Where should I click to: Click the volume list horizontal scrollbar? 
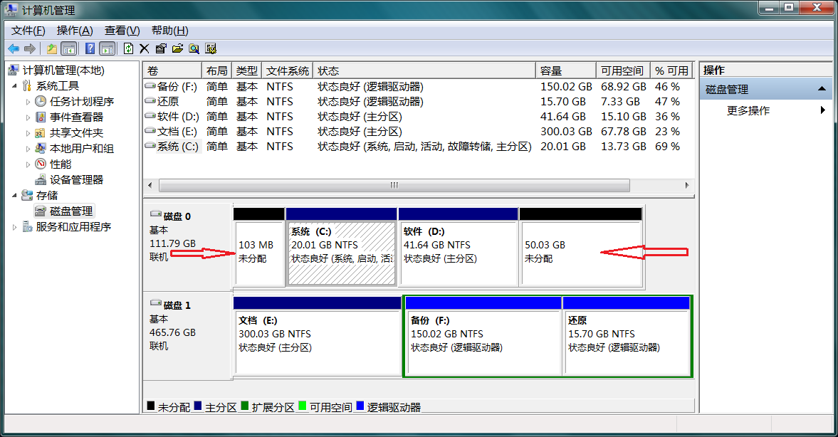pos(394,185)
